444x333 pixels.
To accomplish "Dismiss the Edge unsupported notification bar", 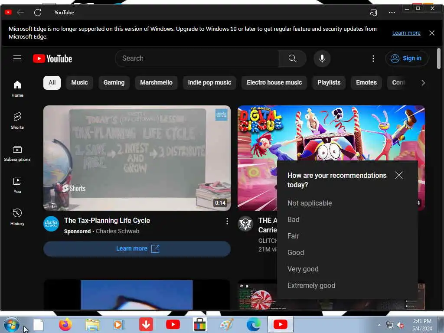I will point(432,33).
